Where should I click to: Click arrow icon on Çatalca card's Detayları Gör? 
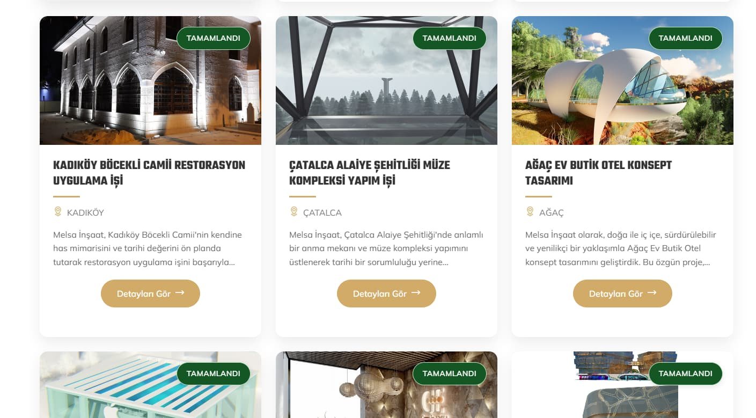[416, 293]
